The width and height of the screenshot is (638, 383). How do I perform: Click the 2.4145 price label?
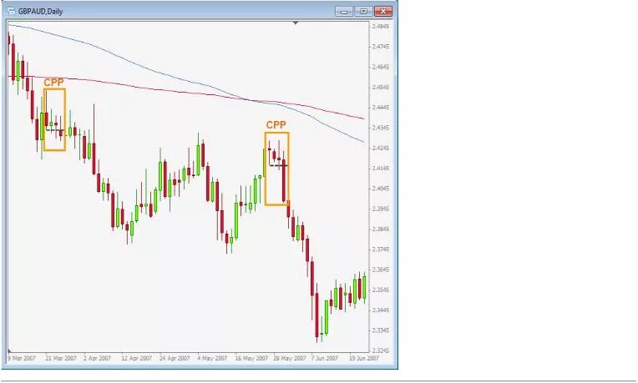pyautogui.click(x=381, y=169)
